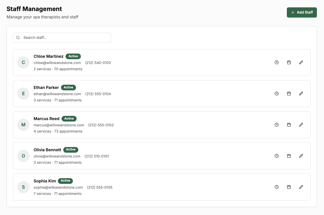
Task: Click the search staff input field
Action: [62, 37]
